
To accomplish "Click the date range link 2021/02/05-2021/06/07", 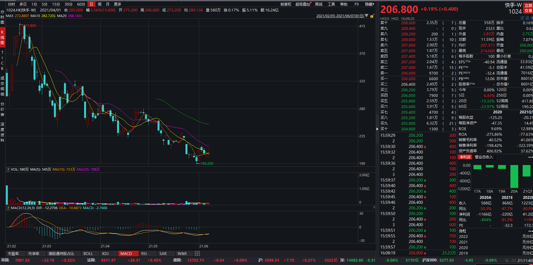I will pos(340,16).
